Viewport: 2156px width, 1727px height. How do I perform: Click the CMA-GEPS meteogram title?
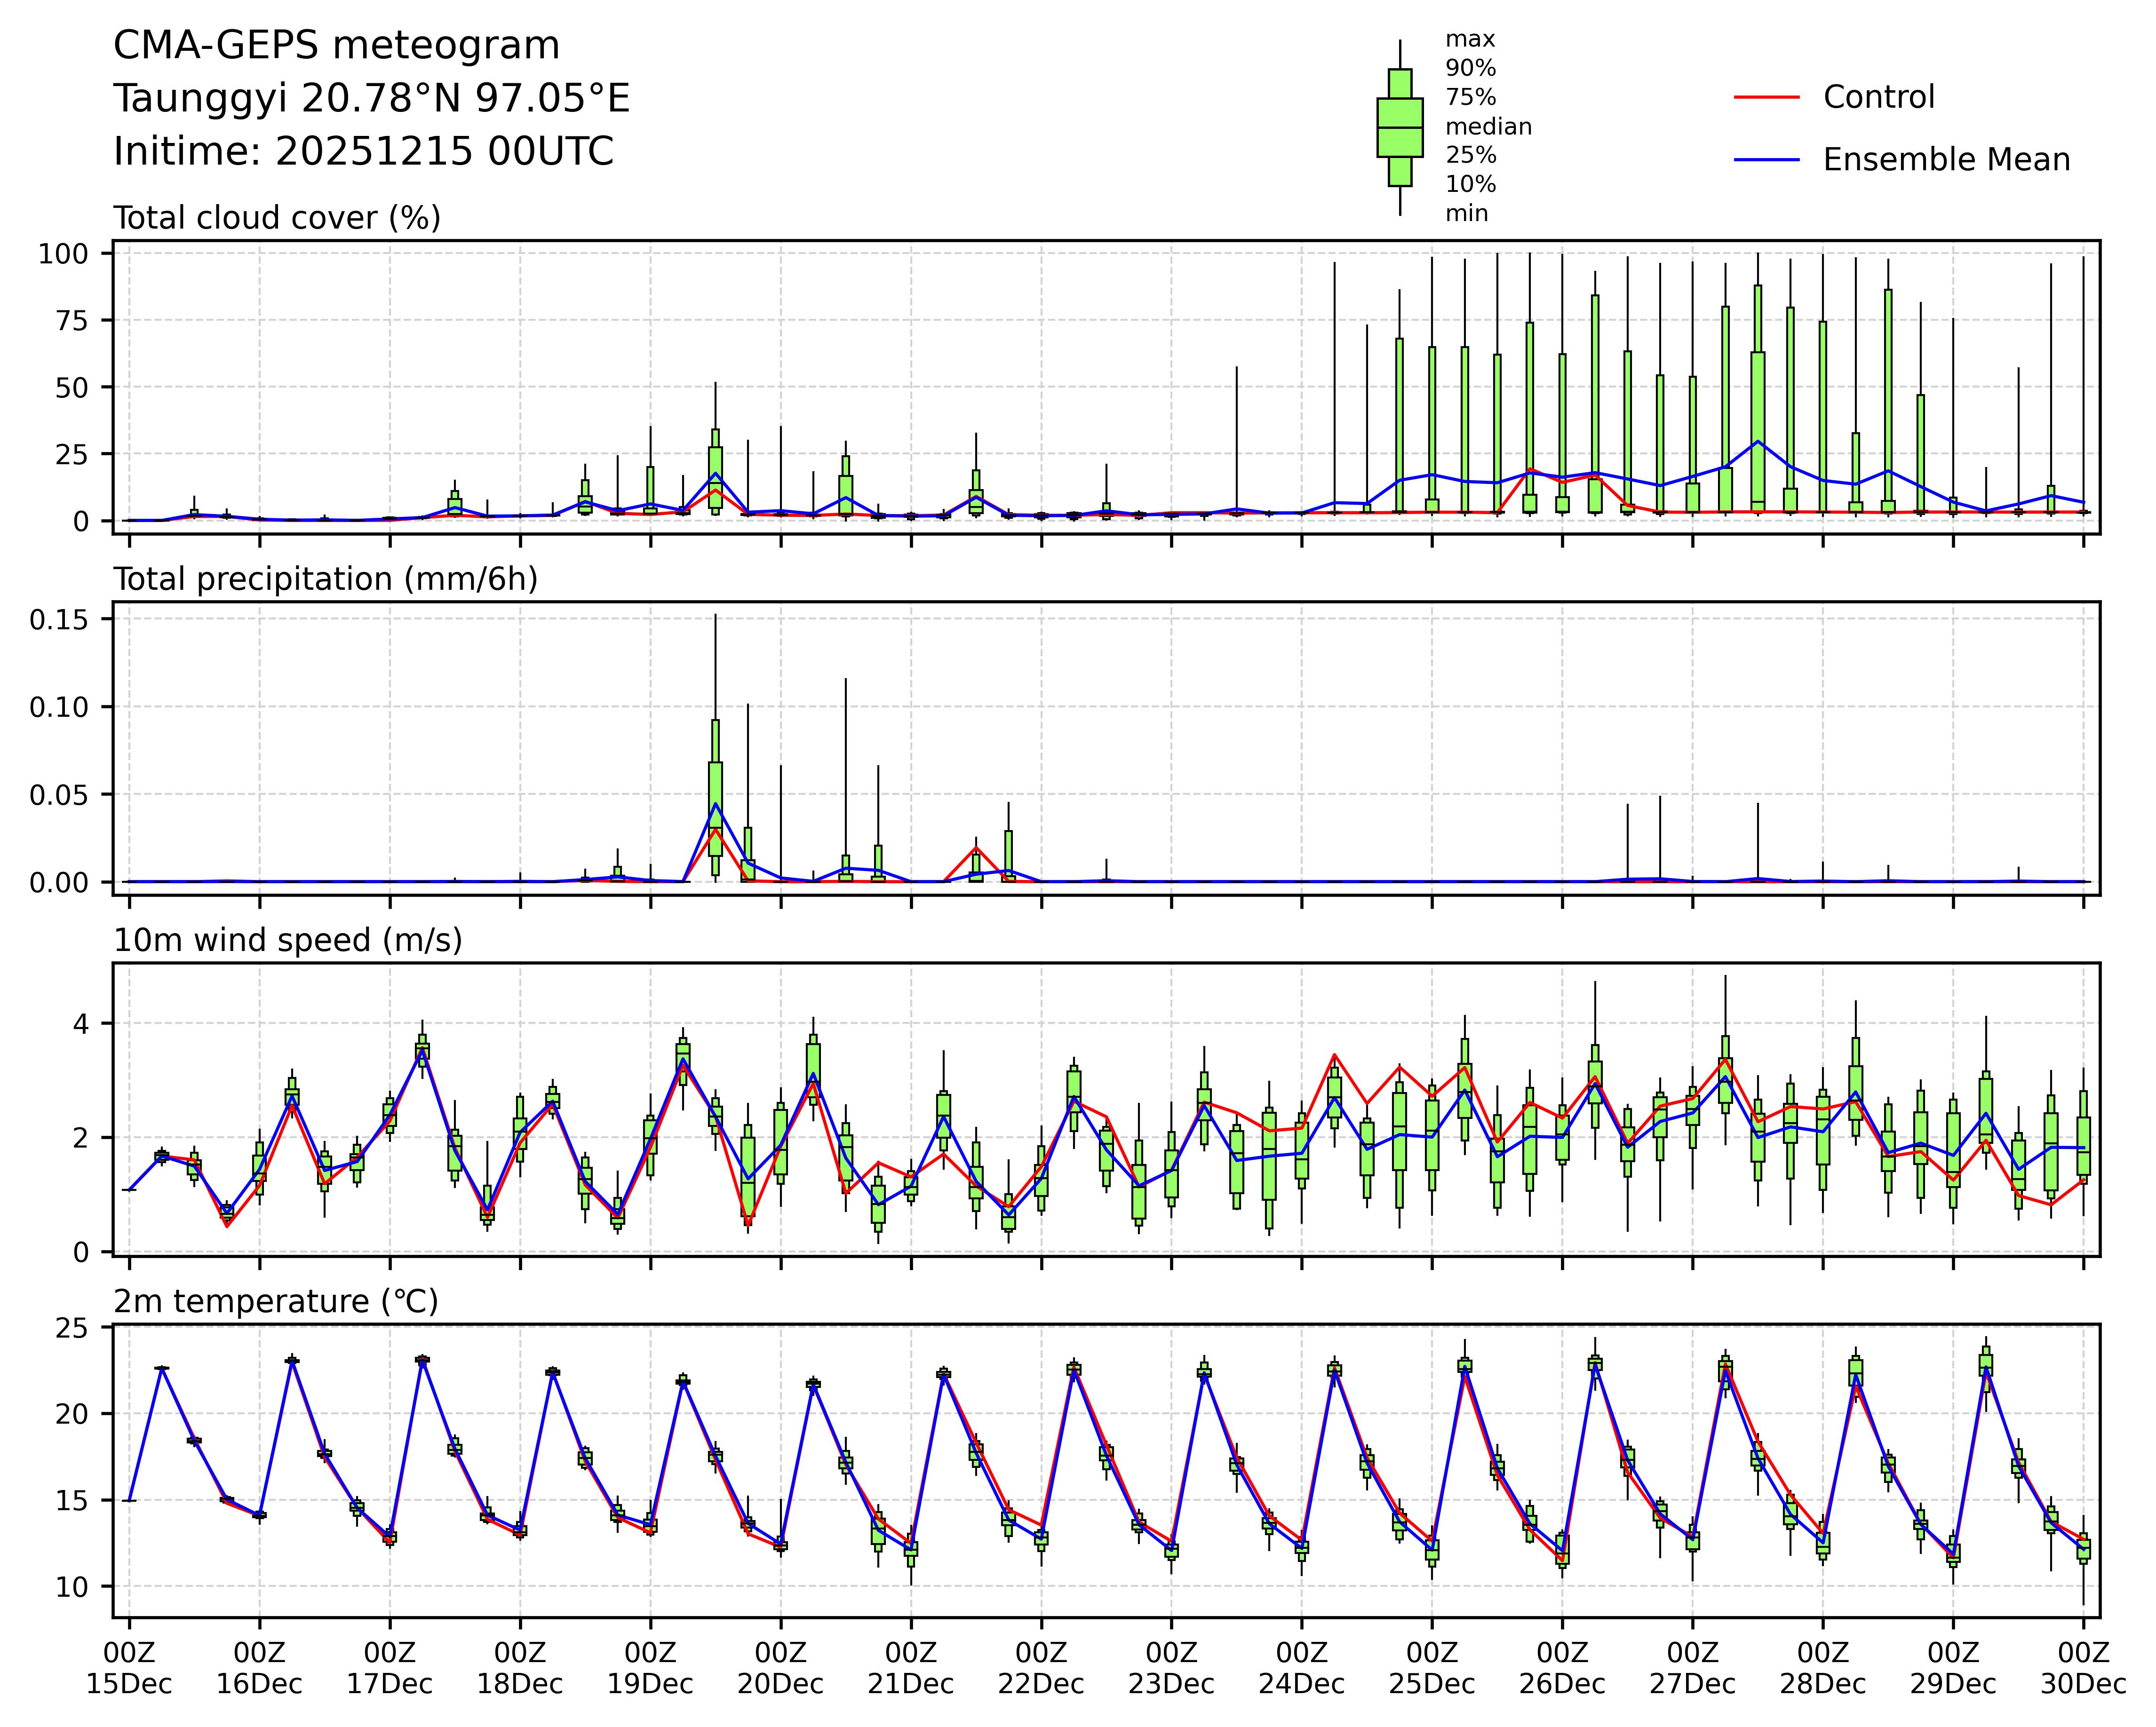(x=336, y=46)
